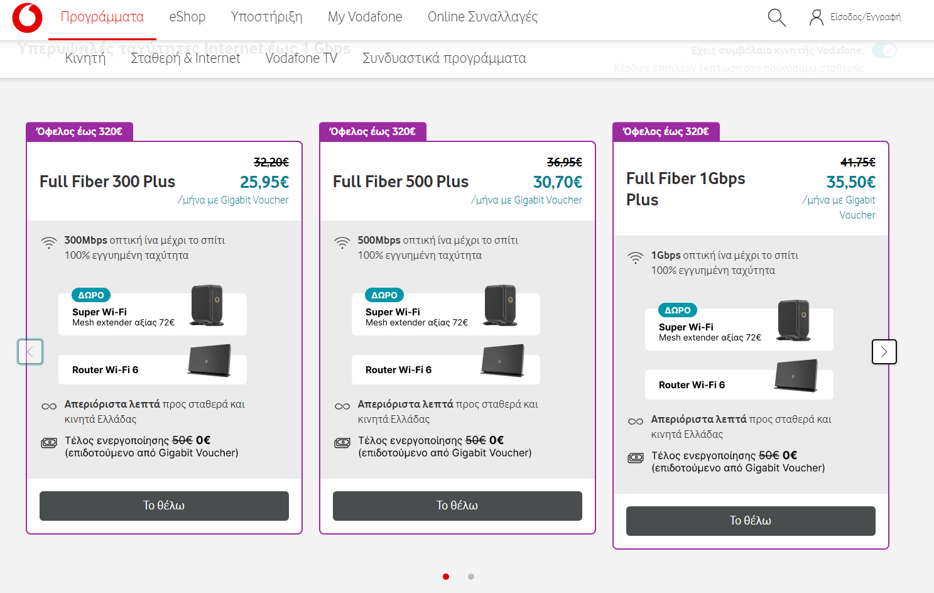Switch to Συνδυαστικά προγράμματα tab
The image size is (934, 593).
point(444,58)
